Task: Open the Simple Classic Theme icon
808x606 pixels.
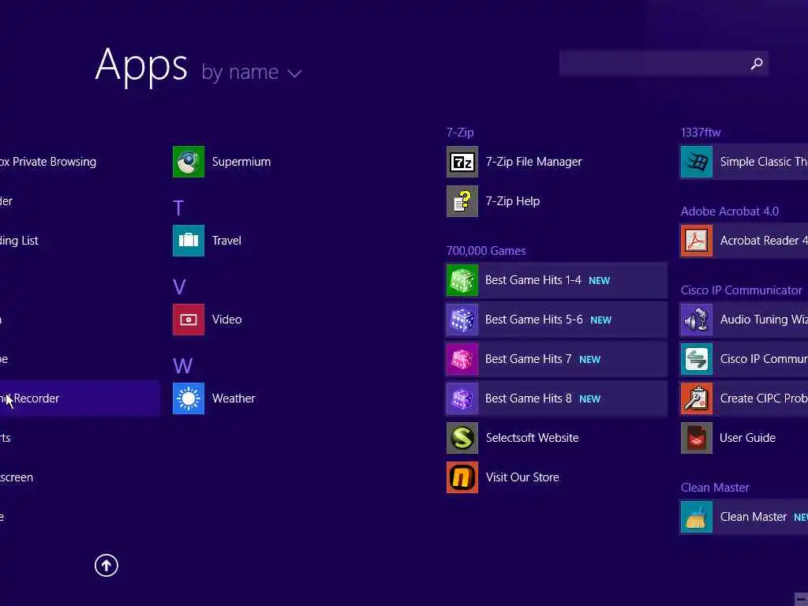Action: point(697,162)
